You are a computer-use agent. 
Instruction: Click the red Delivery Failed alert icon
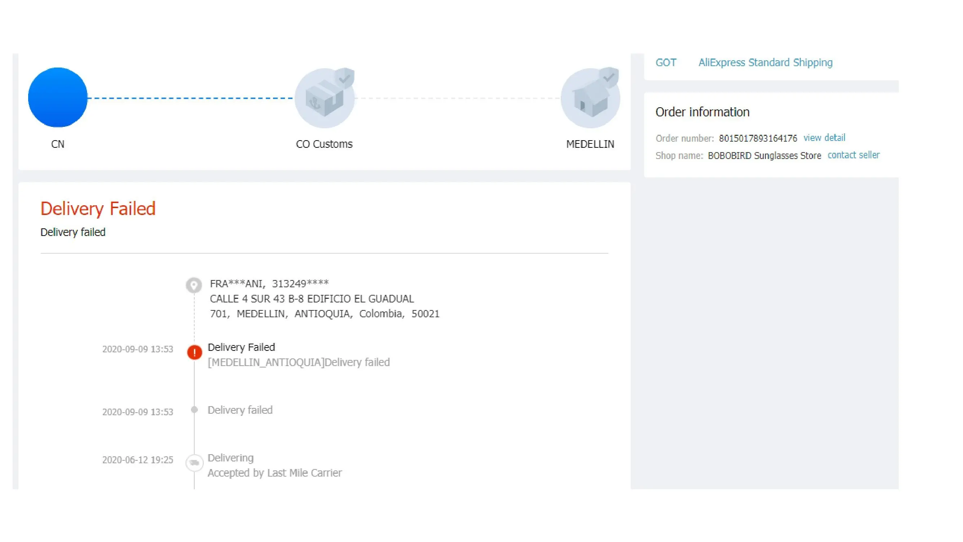tap(194, 352)
